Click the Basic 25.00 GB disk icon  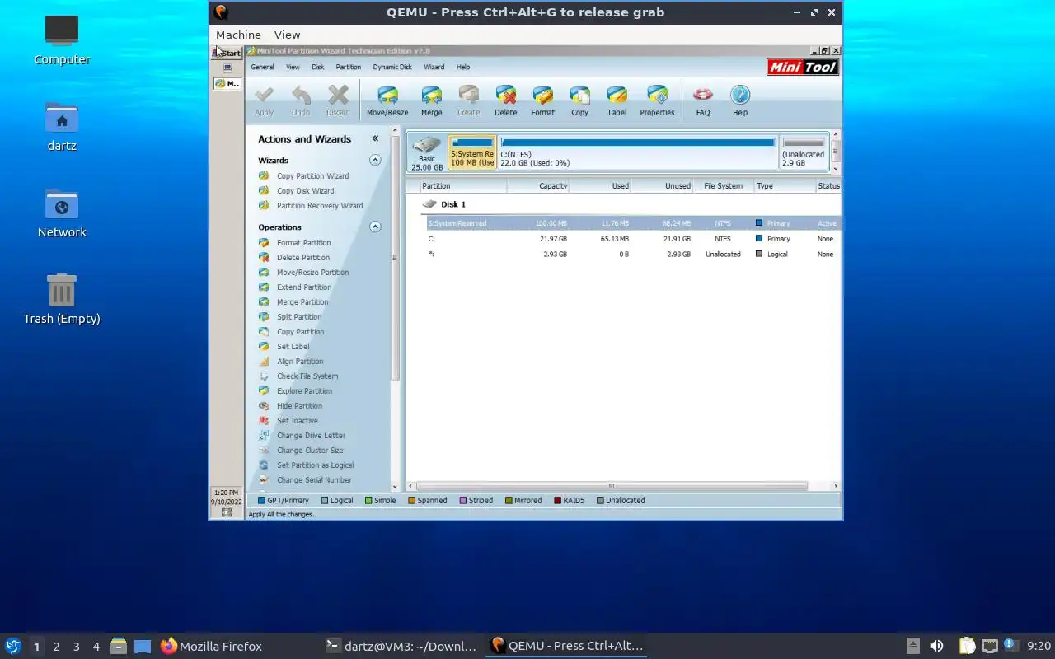[427, 145]
